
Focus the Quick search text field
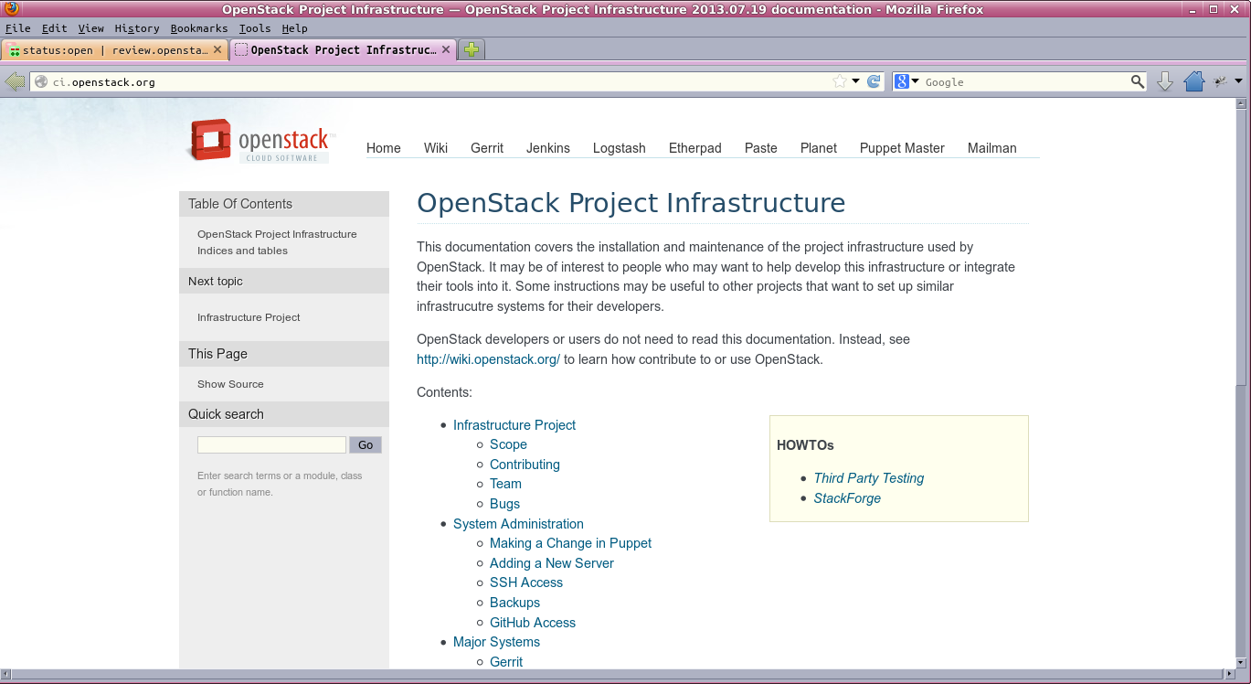point(271,445)
